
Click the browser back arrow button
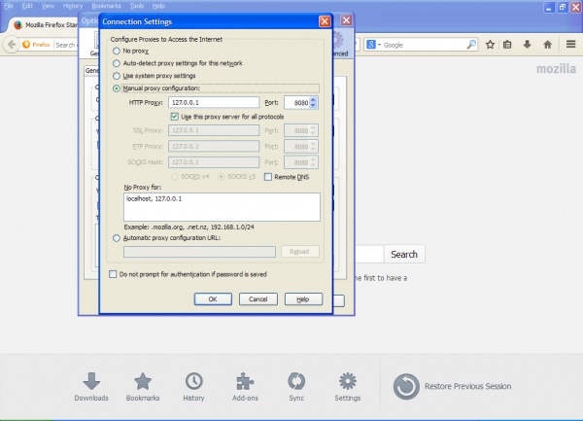(x=12, y=45)
